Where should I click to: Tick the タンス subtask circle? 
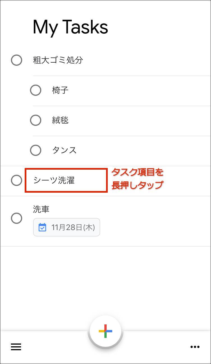[x=36, y=150]
